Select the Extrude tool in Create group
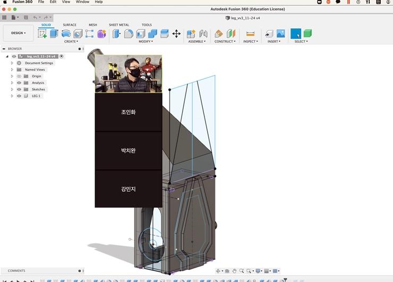This screenshot has height=282, width=393. coord(54,33)
